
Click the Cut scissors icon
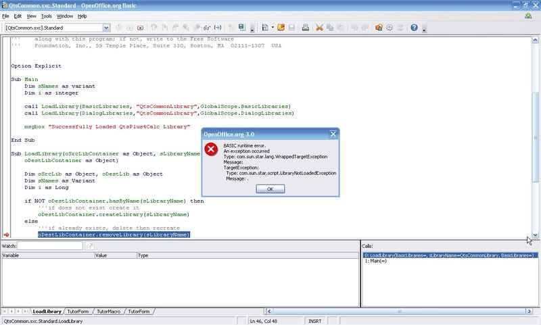(320, 28)
